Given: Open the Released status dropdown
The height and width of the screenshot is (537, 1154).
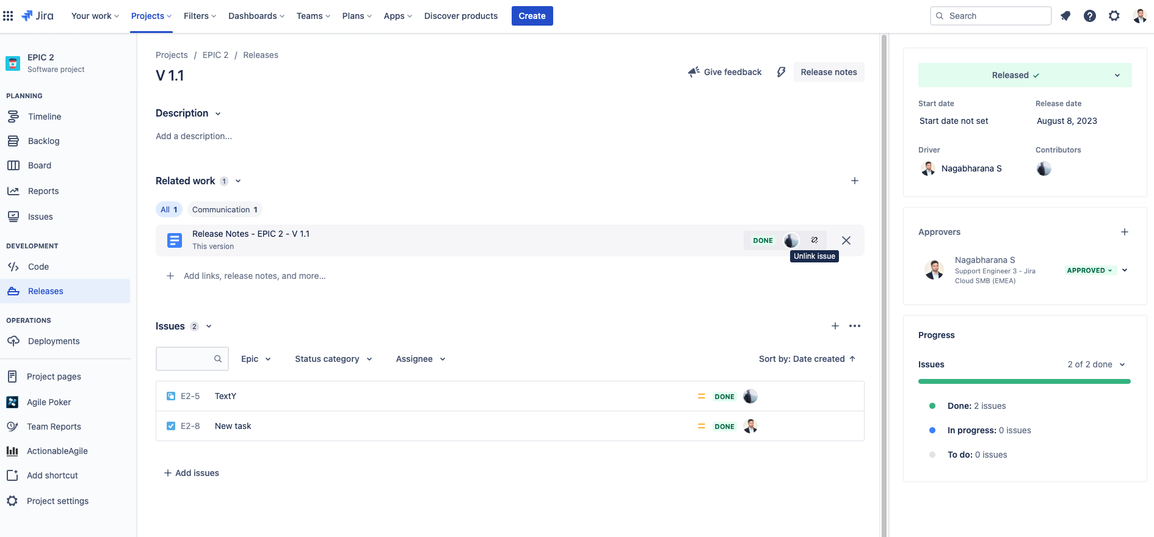Looking at the screenshot, I should coord(1025,75).
